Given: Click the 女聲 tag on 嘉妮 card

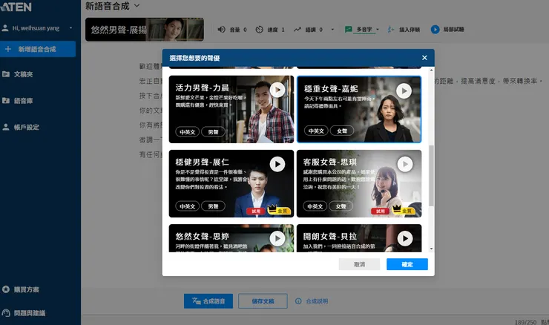Looking at the screenshot, I should (x=342, y=131).
